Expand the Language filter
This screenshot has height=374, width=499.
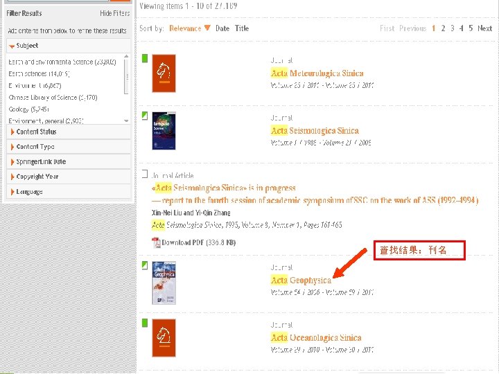click(x=69, y=191)
